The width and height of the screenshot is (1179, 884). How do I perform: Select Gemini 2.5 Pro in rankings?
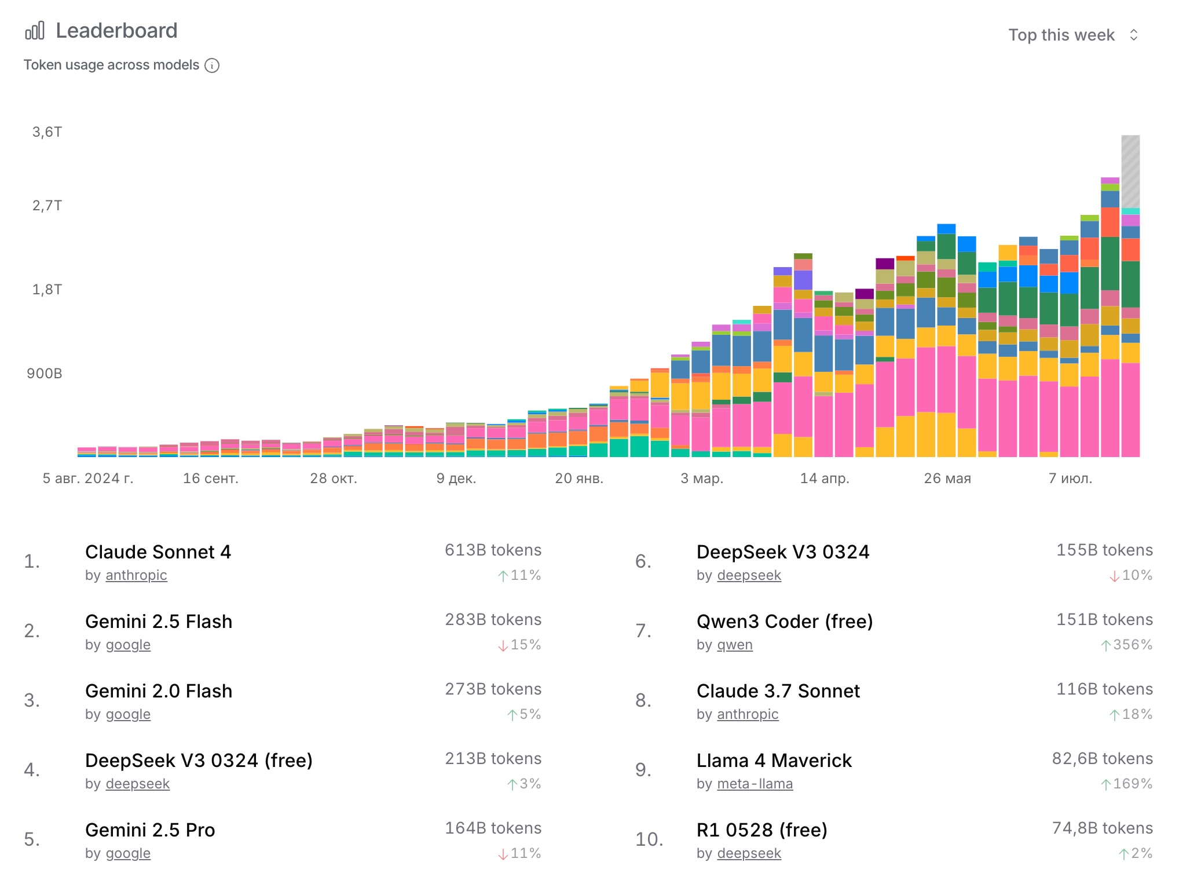150,830
